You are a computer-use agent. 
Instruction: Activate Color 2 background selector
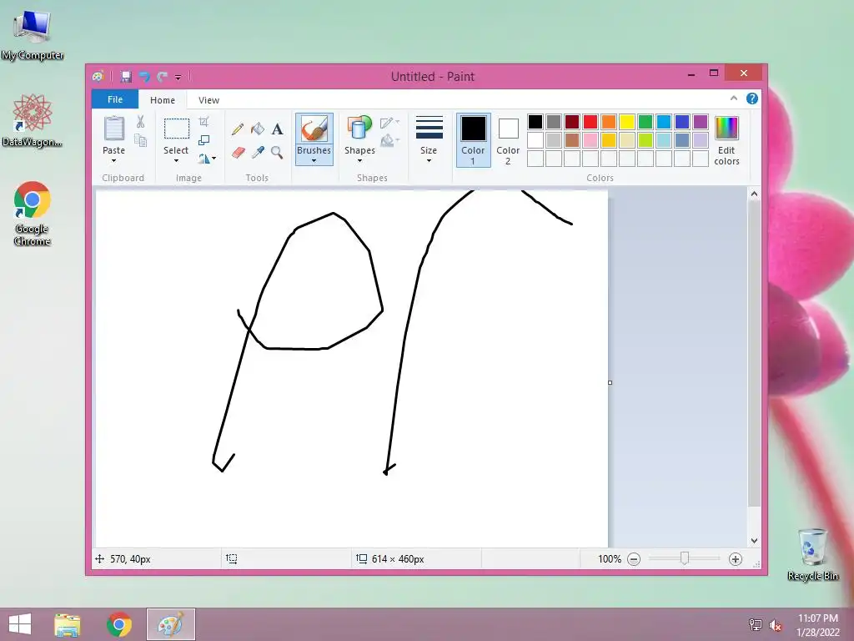(x=508, y=139)
